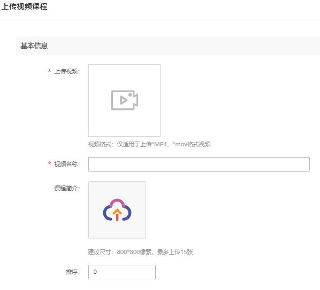This screenshot has height=290, width=320.
Task: Focus the 排序 number field
Action: pos(122,272)
